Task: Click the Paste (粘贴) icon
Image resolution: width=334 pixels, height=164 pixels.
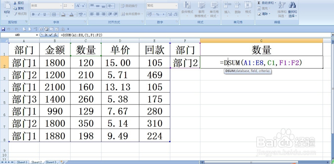Action: 7,5
